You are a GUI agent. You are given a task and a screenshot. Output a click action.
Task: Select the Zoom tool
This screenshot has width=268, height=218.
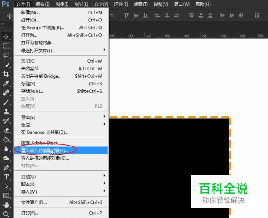pos(6,214)
